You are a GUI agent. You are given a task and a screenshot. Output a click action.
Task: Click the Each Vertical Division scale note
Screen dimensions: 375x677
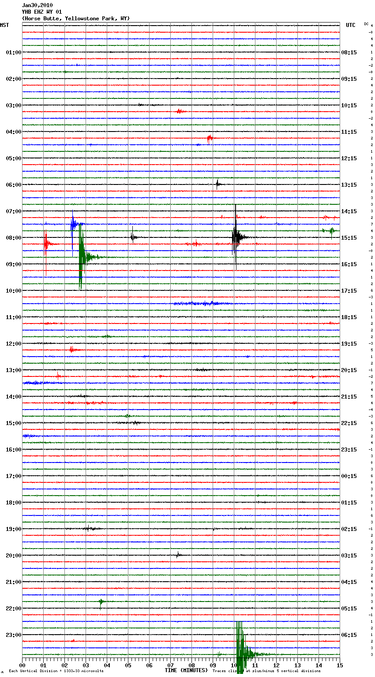[x=56, y=671]
